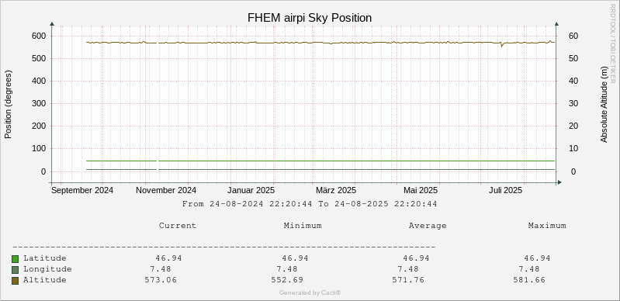This screenshot has height=301, width=620.
Task: Click the From/To date range text
Action: pos(310,204)
